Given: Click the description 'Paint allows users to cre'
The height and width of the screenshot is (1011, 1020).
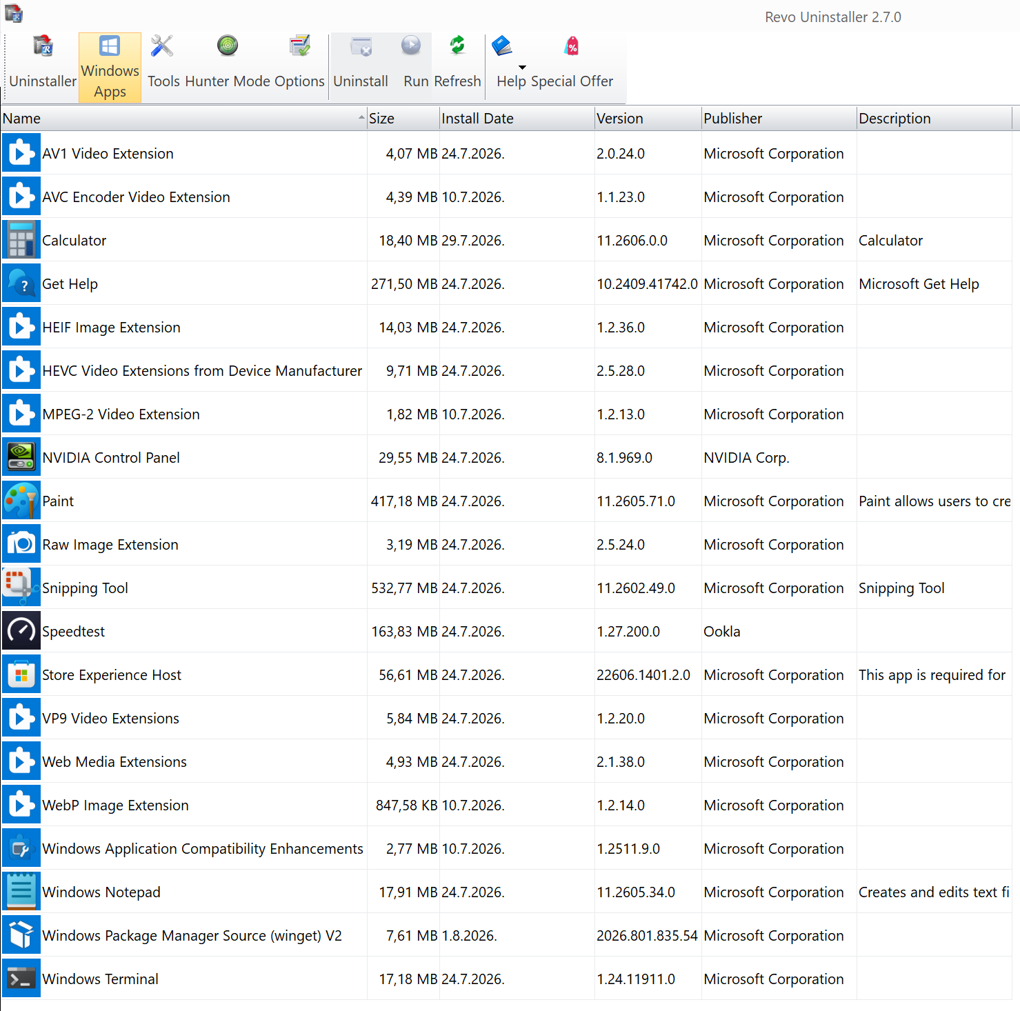Looking at the screenshot, I should click(x=935, y=501).
